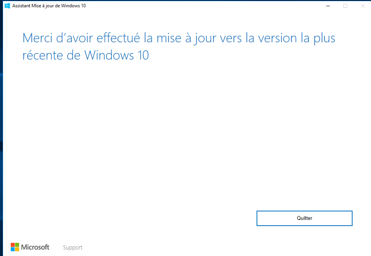
Task: Click the Microsoft four-color logo
Action: (15, 247)
